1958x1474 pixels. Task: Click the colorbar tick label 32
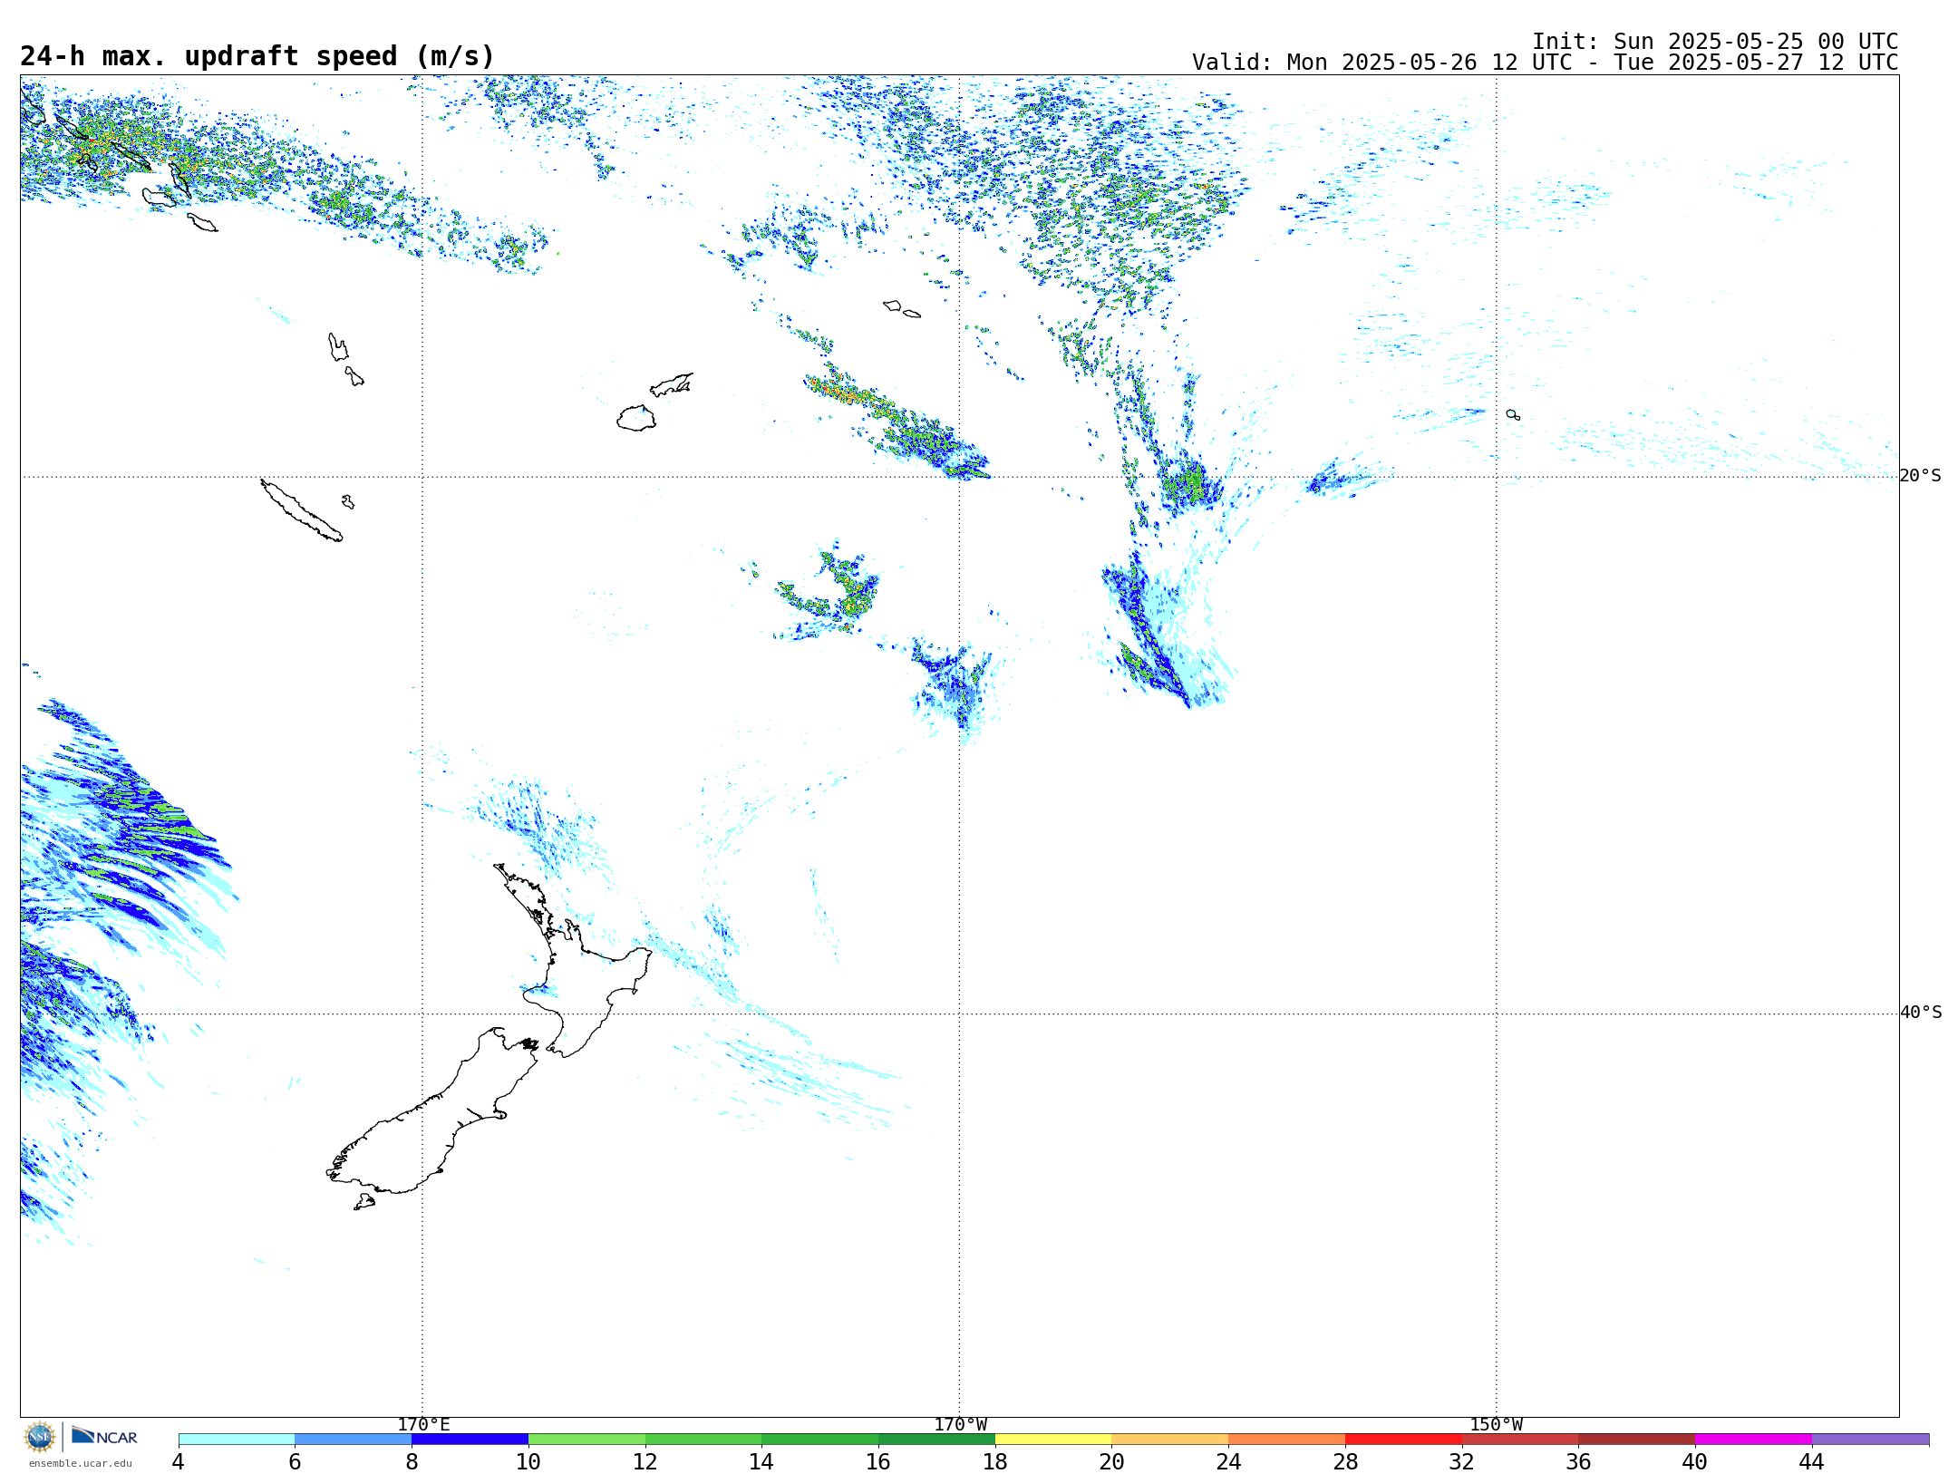click(x=1462, y=1461)
